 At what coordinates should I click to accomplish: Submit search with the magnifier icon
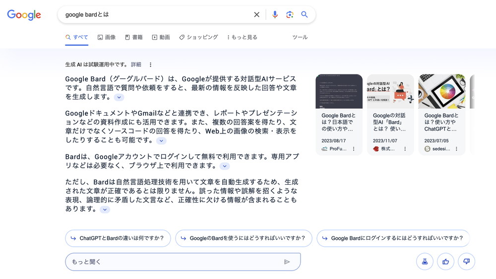click(x=305, y=14)
